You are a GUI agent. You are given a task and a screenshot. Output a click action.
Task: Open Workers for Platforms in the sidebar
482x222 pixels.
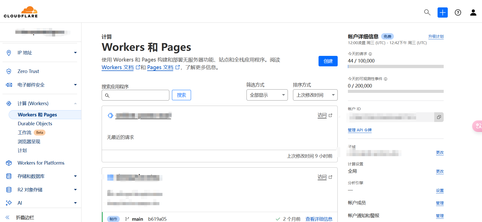[x=41, y=163]
